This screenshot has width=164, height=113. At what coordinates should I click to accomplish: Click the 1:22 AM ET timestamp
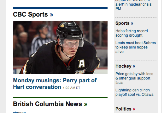(x=72, y=88)
